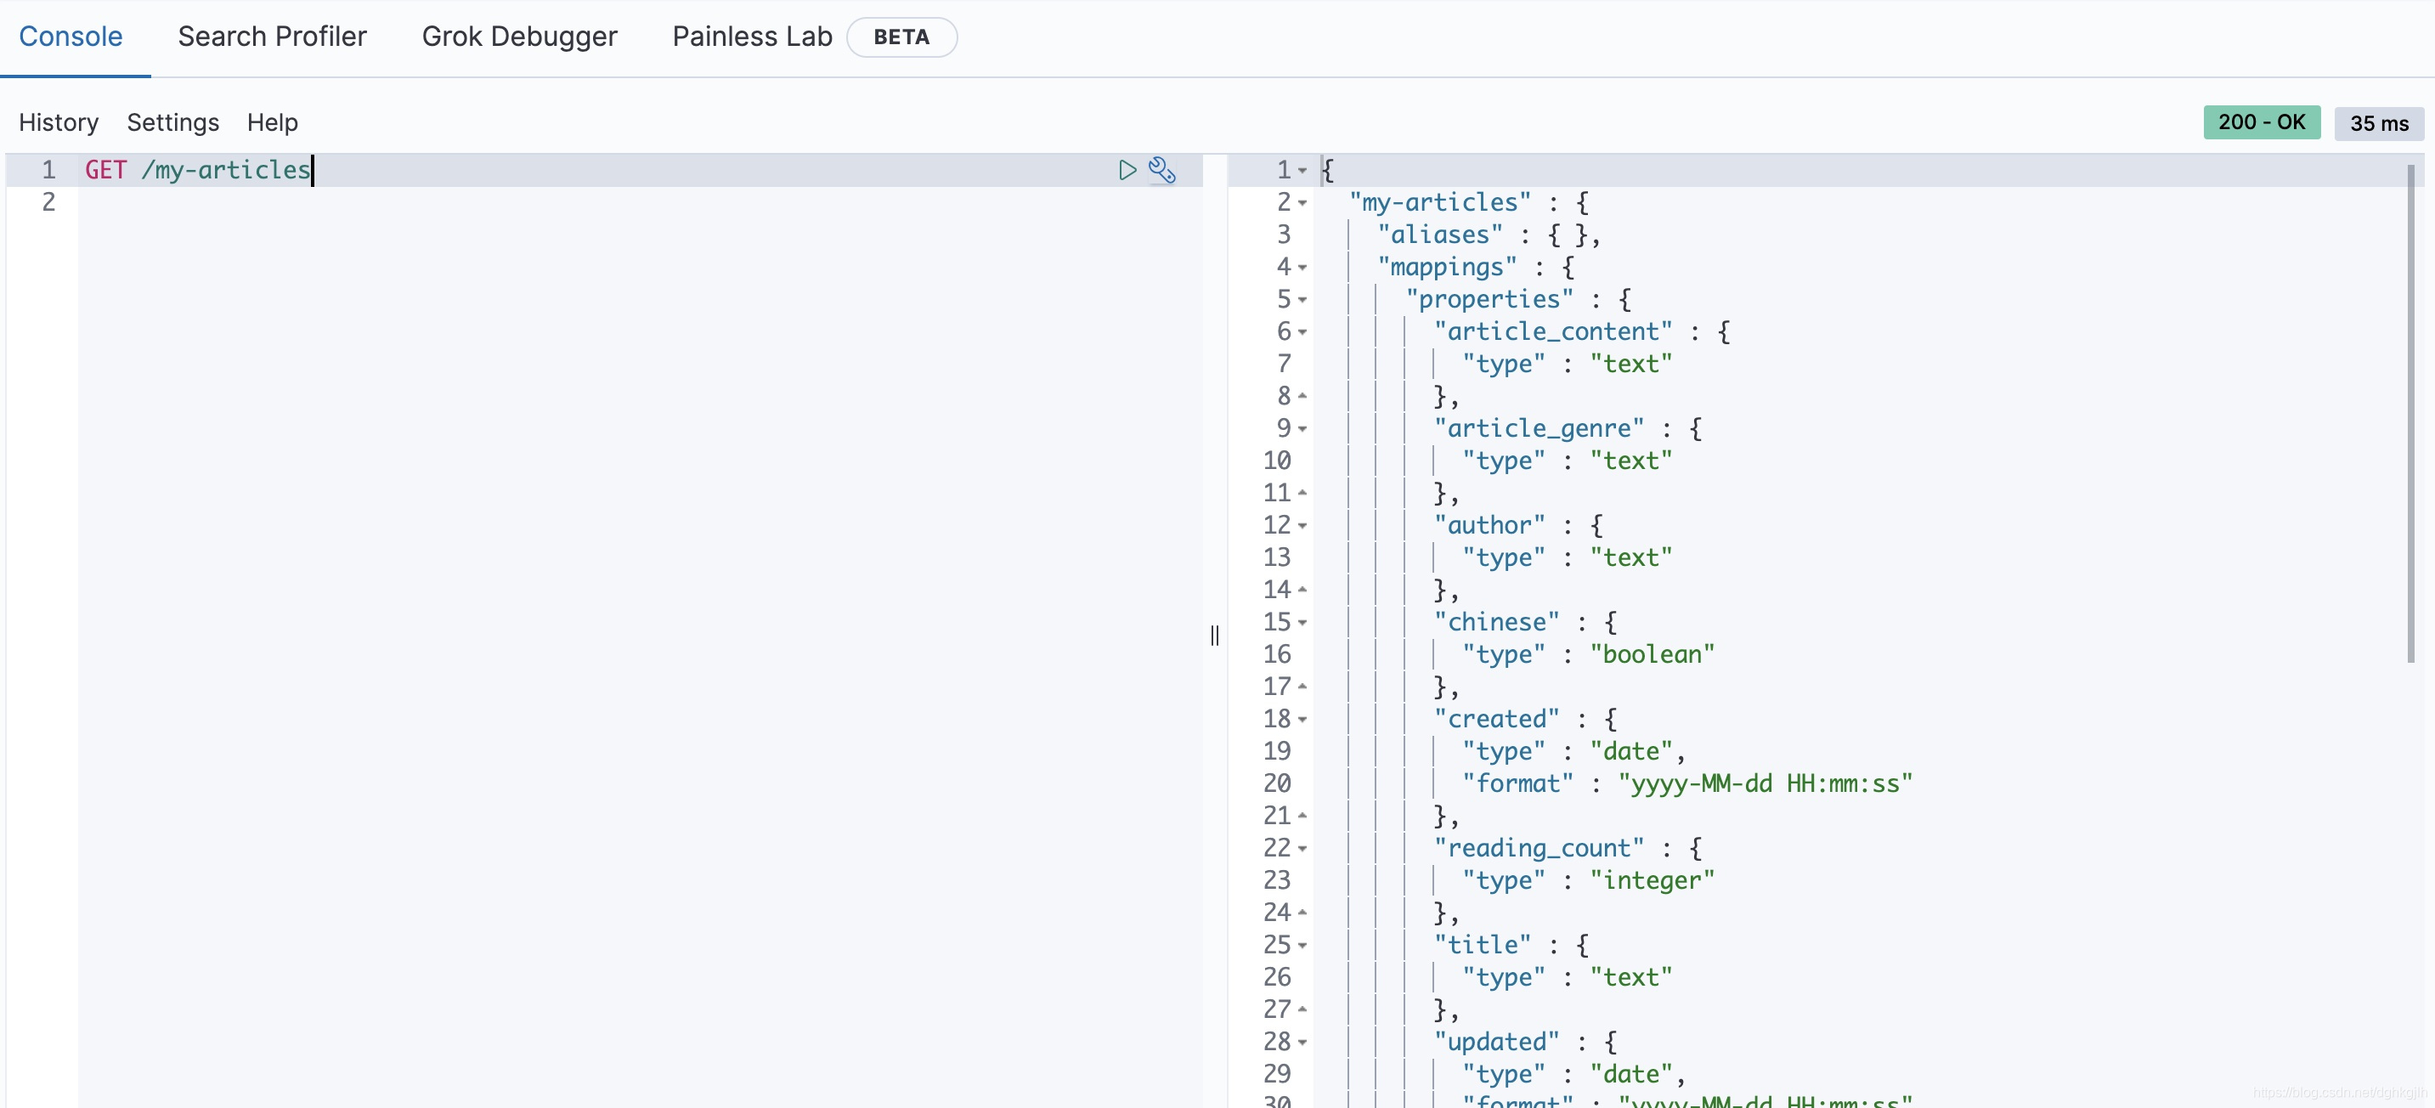Click the response pane vertical scrollbar
The width and height of the screenshot is (2435, 1108).
pos(2410,413)
